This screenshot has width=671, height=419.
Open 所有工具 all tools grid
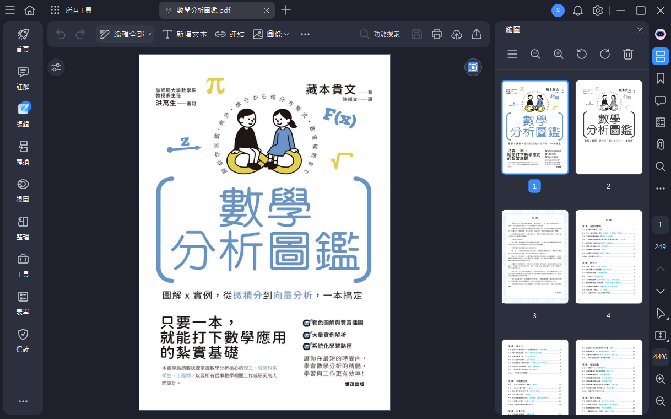coord(71,10)
